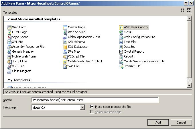
Task: Click the "Web Configuration File" label
Action: click(139, 37)
